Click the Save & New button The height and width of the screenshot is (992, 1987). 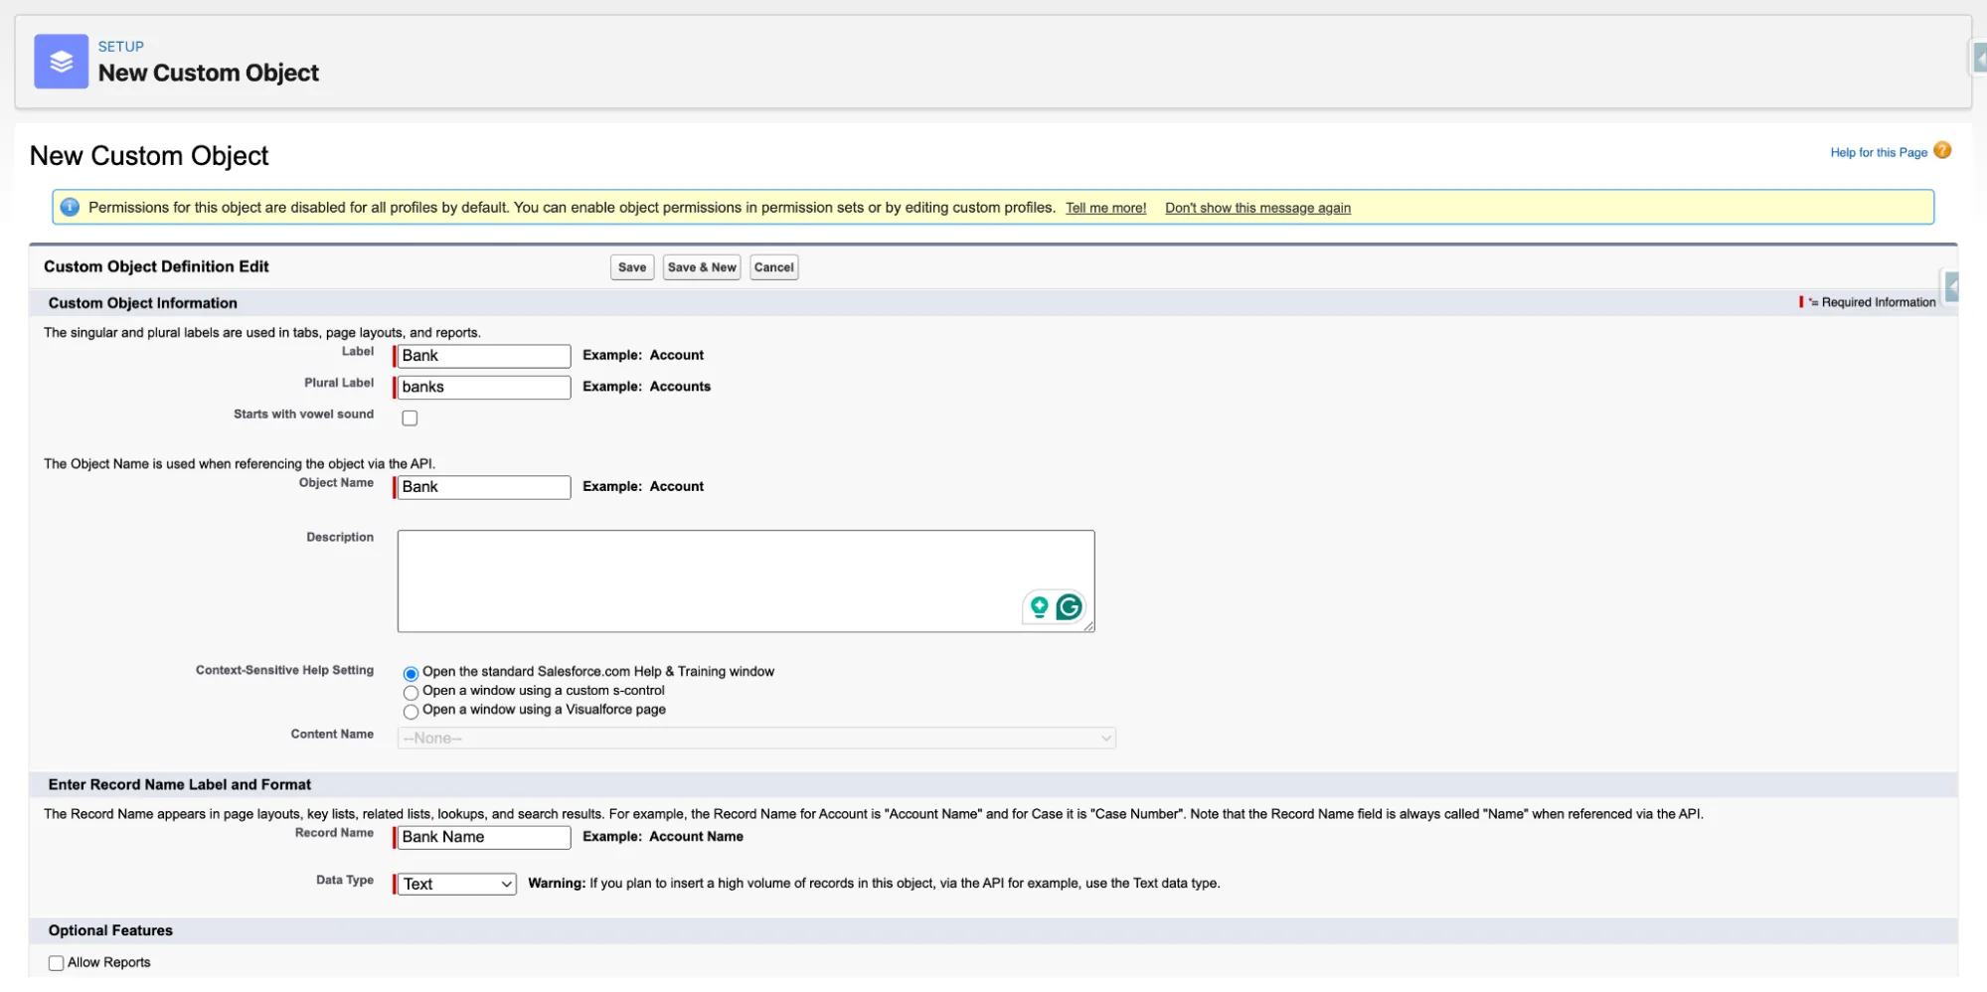(701, 267)
